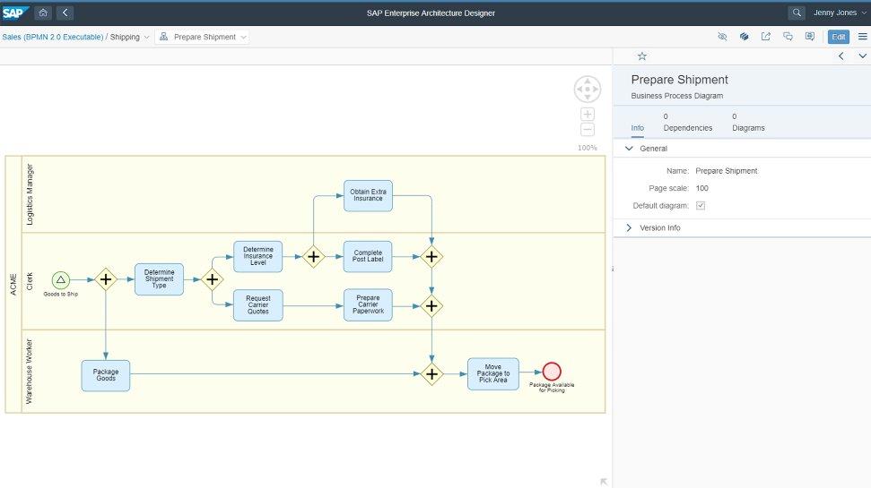The image size is (871, 488).
Task: Mark diagram as favorite with star icon
Action: [642, 56]
